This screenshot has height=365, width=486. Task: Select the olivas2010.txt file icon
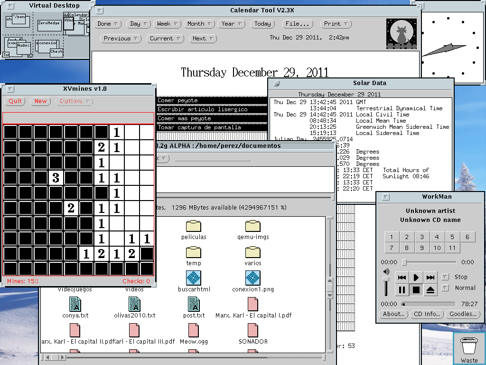coord(134,304)
